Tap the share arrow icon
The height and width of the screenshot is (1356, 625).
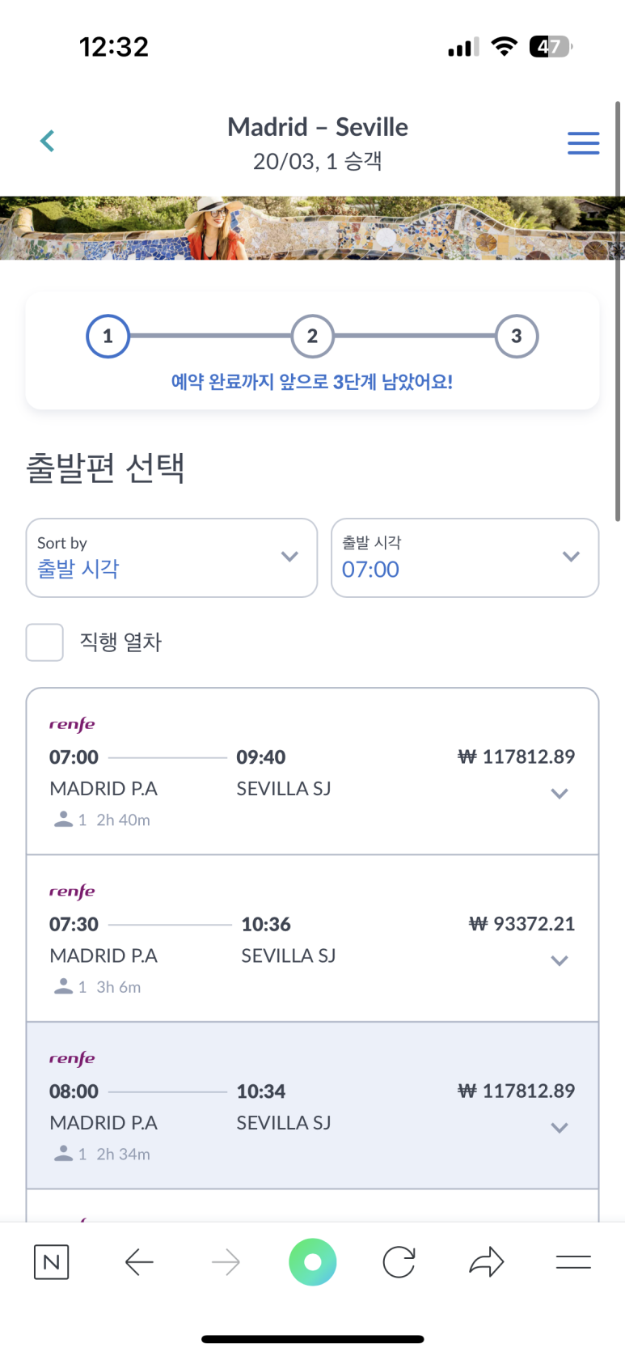(486, 1261)
